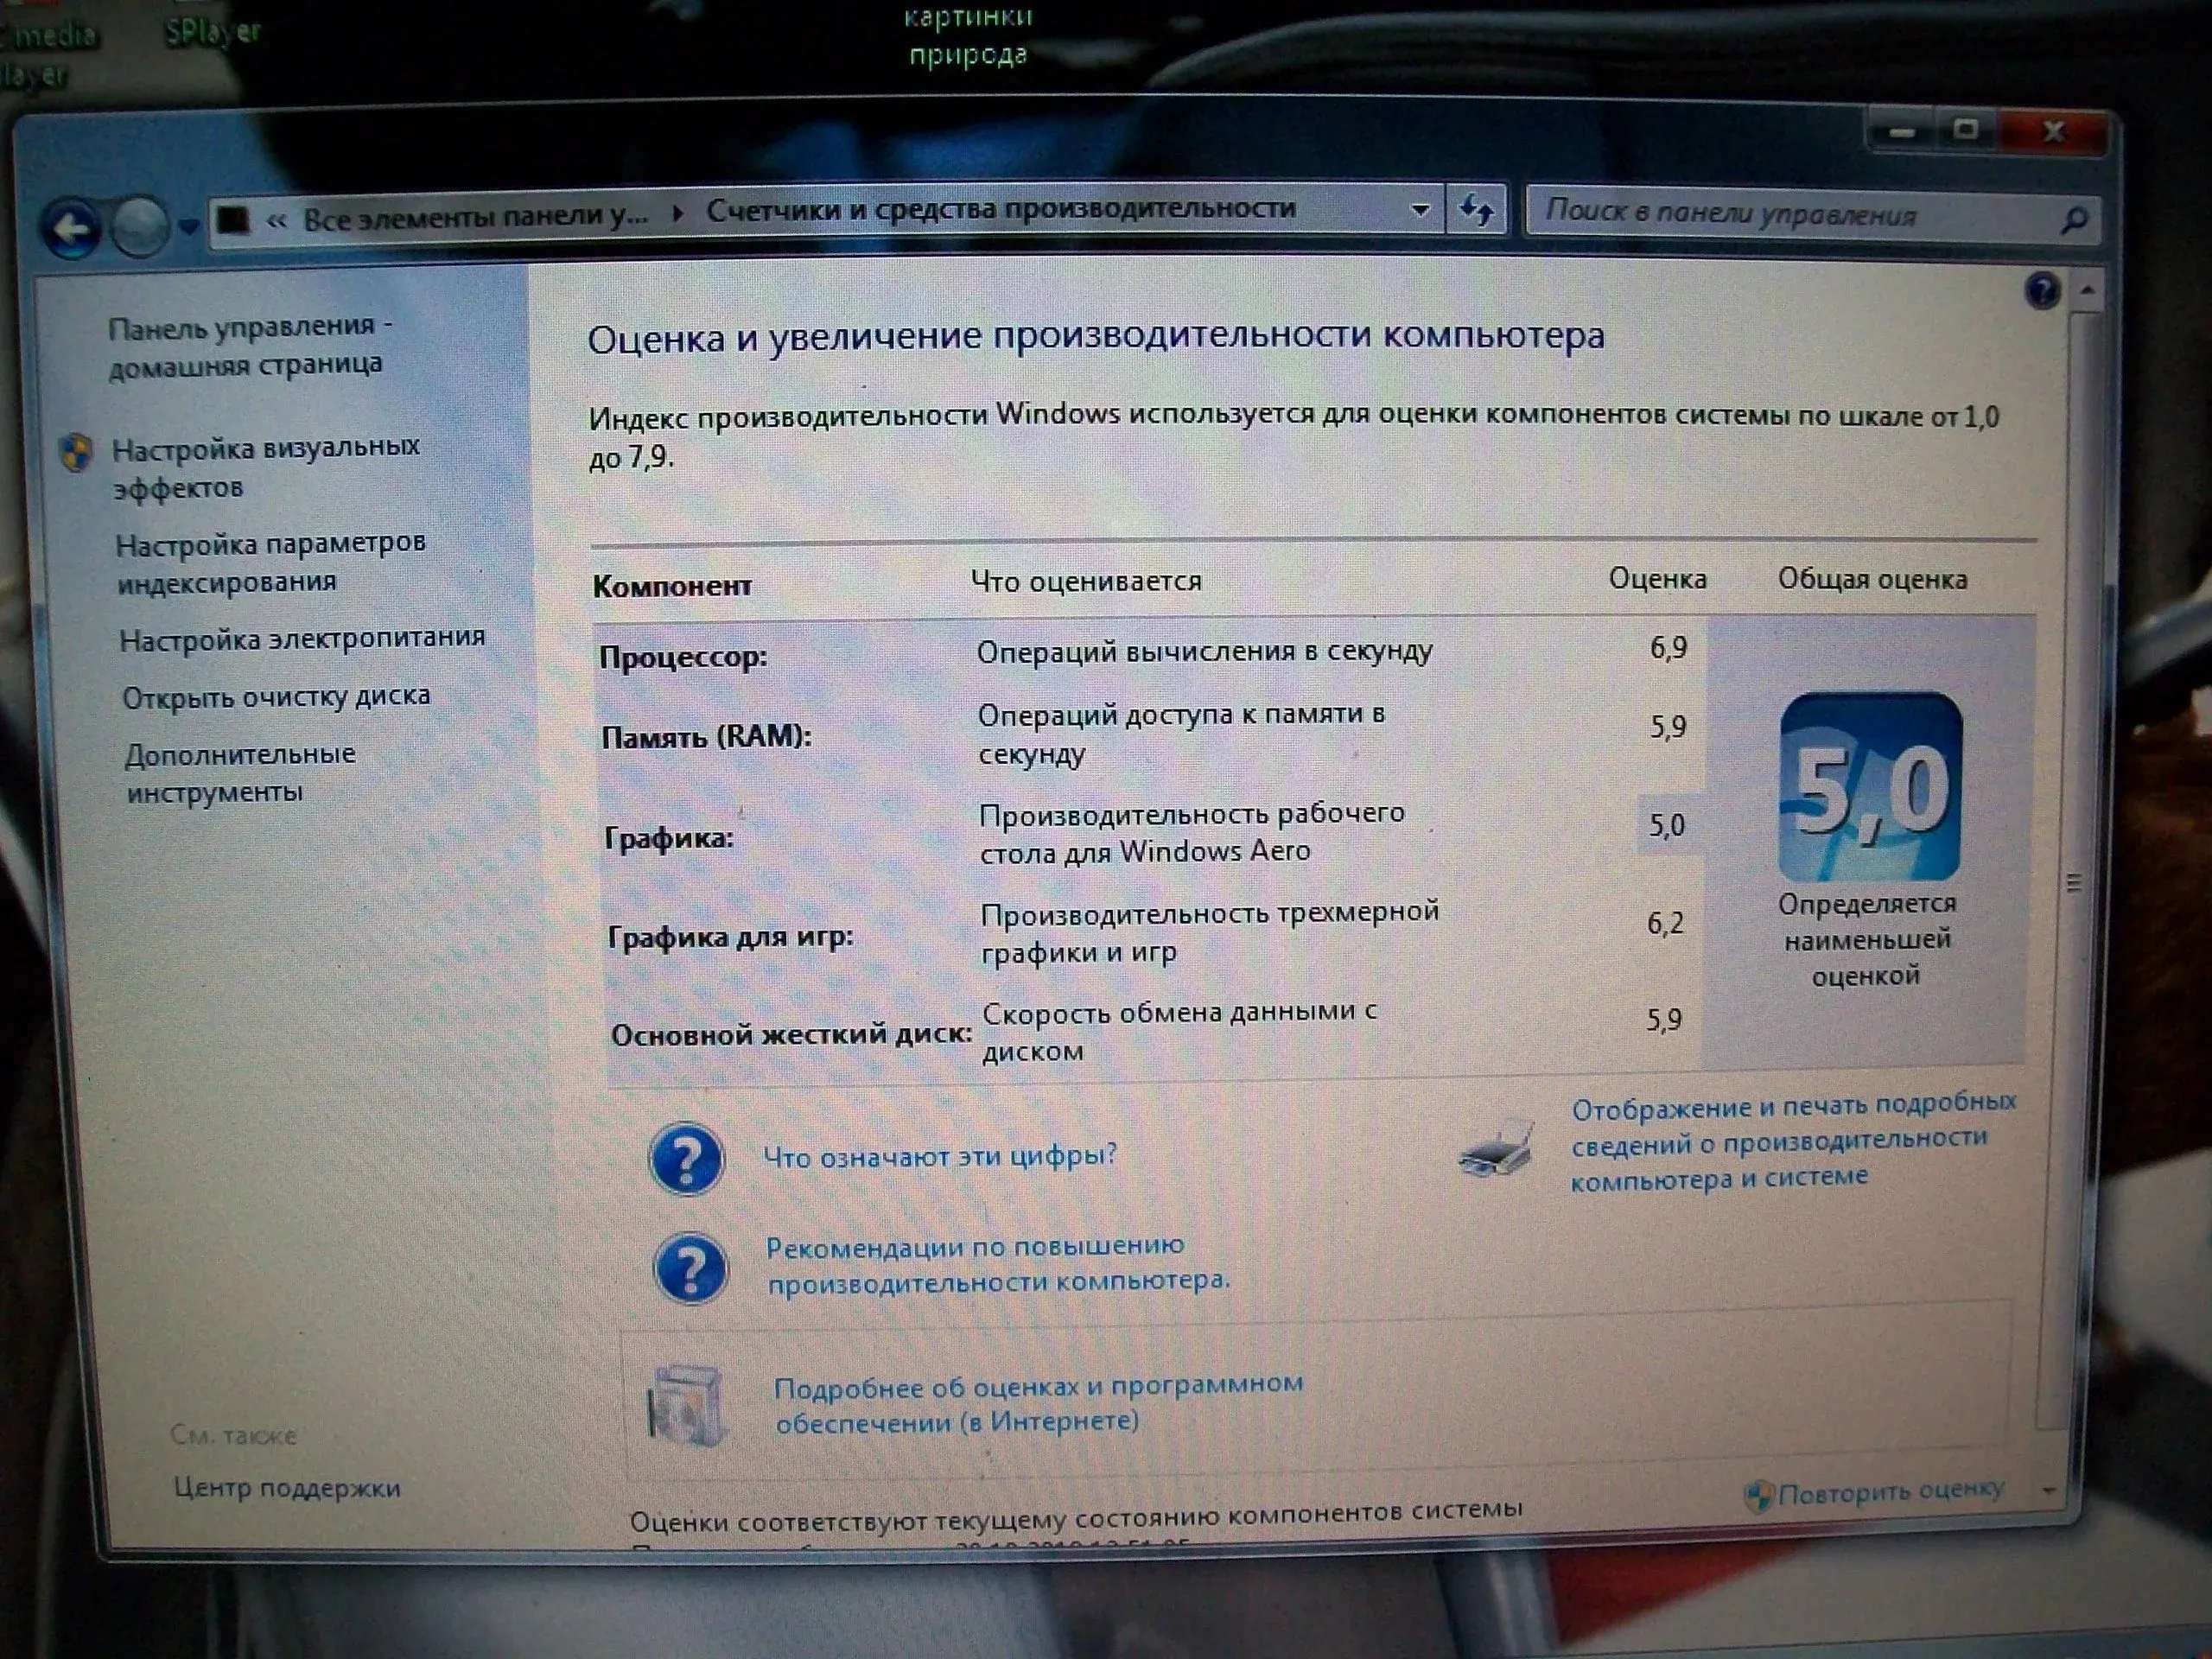Expand the breadcrumb arrow between path segments
This screenshot has height=1659, width=2212.
[678, 214]
